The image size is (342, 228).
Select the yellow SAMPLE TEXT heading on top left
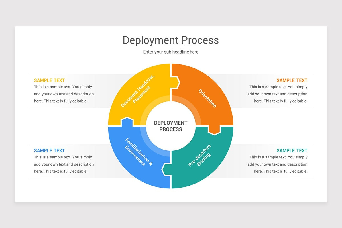[49, 80]
